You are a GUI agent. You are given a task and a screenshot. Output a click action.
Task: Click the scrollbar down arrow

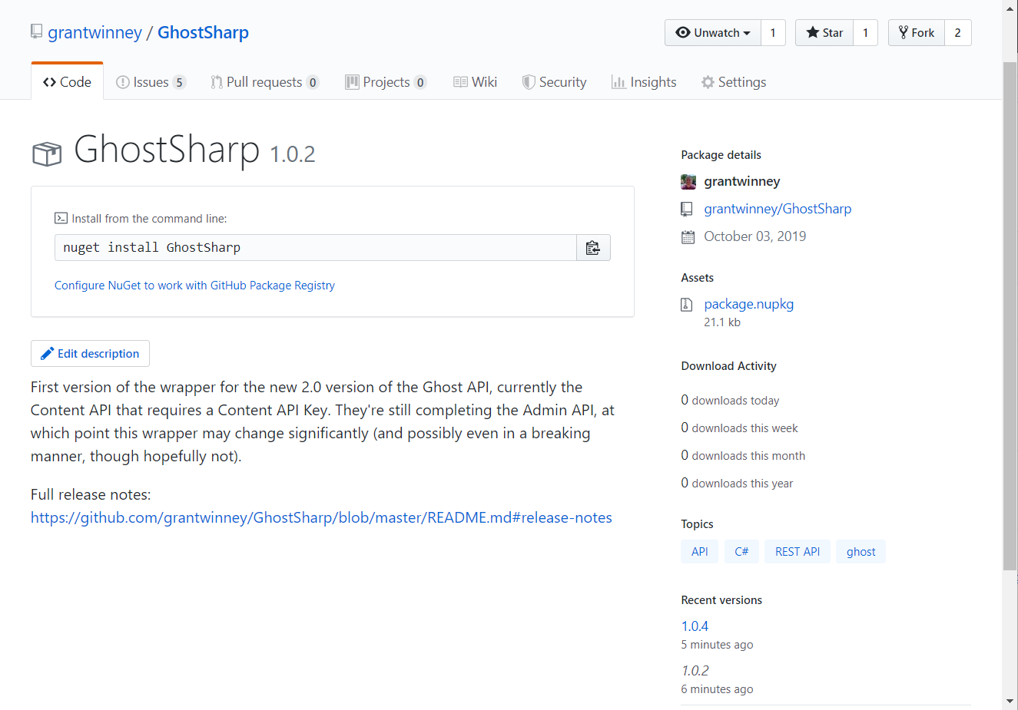[1010, 702]
